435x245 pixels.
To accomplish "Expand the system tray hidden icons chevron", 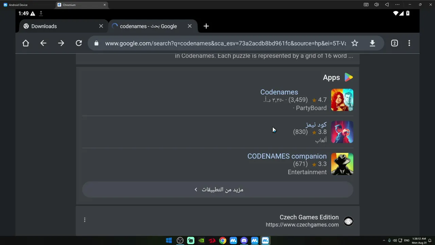I will (384, 241).
